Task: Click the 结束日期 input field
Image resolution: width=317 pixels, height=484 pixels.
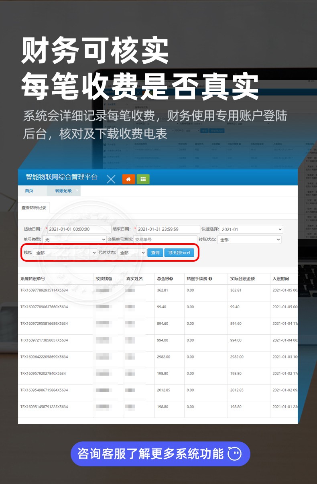Action: click(x=168, y=230)
